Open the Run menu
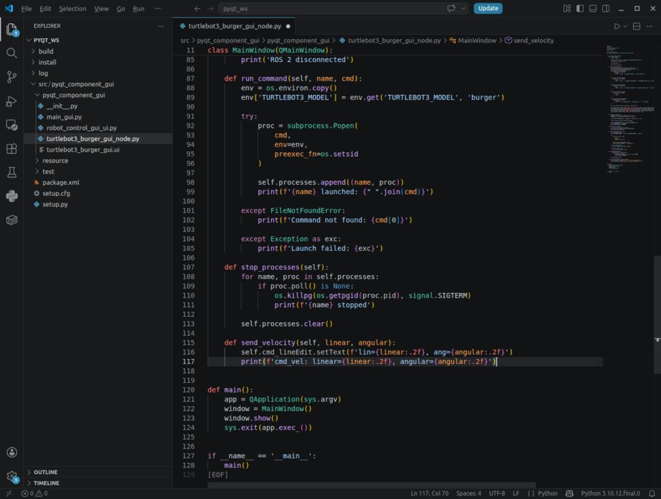661x499 pixels. tap(138, 9)
